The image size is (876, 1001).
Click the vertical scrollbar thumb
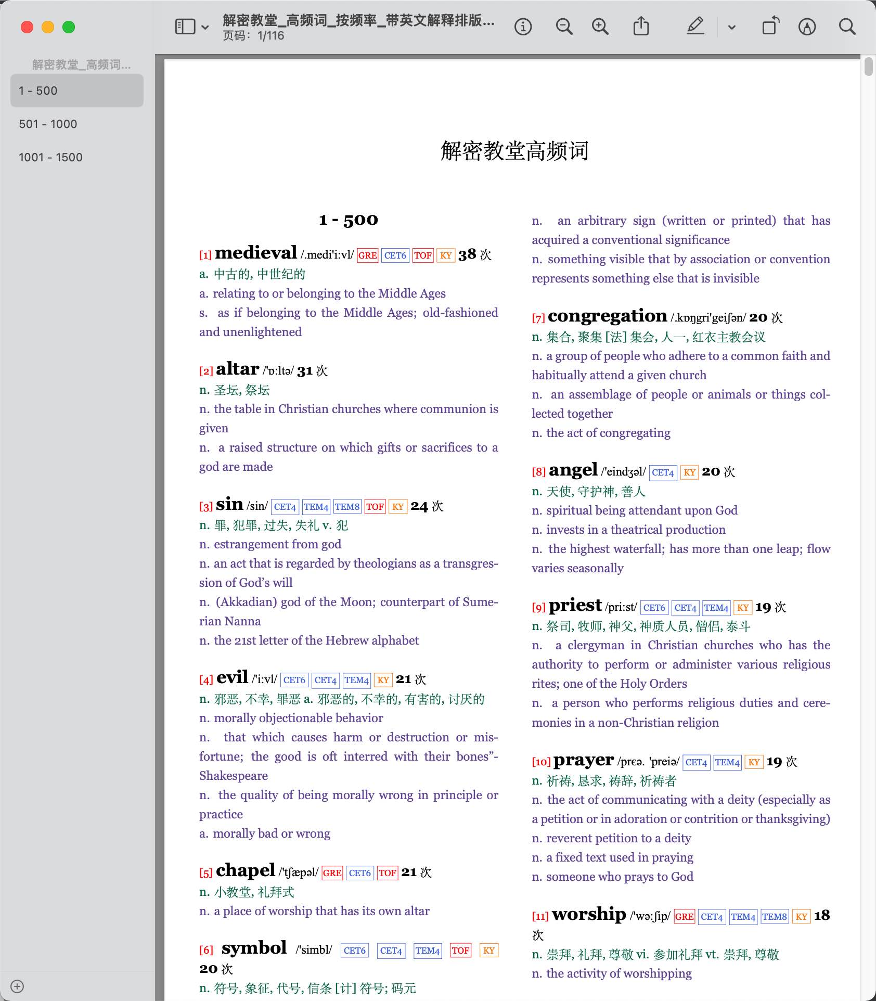(x=868, y=67)
